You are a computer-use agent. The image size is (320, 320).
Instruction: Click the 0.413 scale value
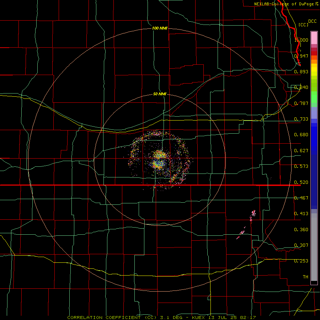coord(301,214)
